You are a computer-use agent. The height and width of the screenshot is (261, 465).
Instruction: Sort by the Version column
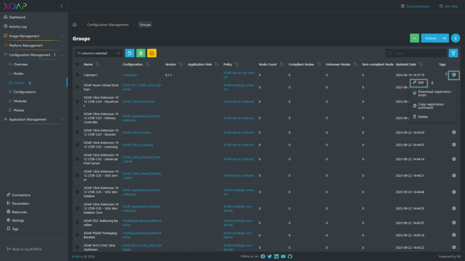point(181,64)
